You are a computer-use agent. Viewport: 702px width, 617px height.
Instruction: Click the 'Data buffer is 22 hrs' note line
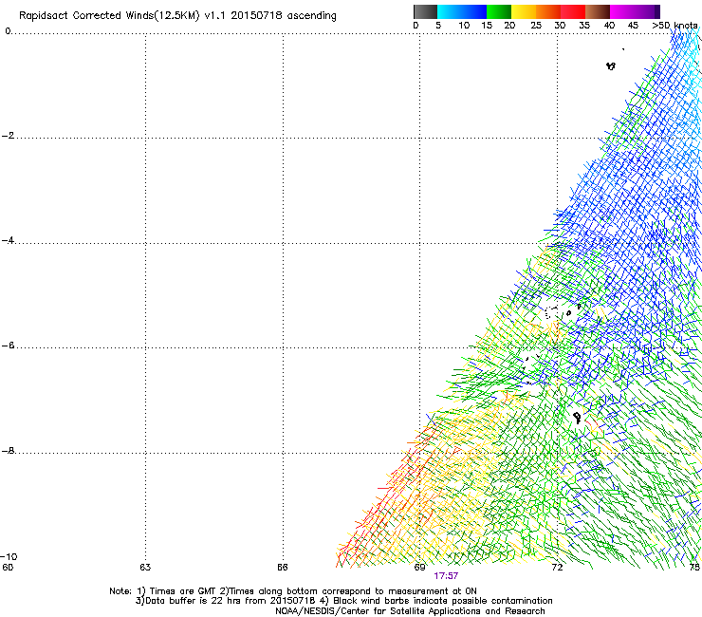click(x=343, y=601)
